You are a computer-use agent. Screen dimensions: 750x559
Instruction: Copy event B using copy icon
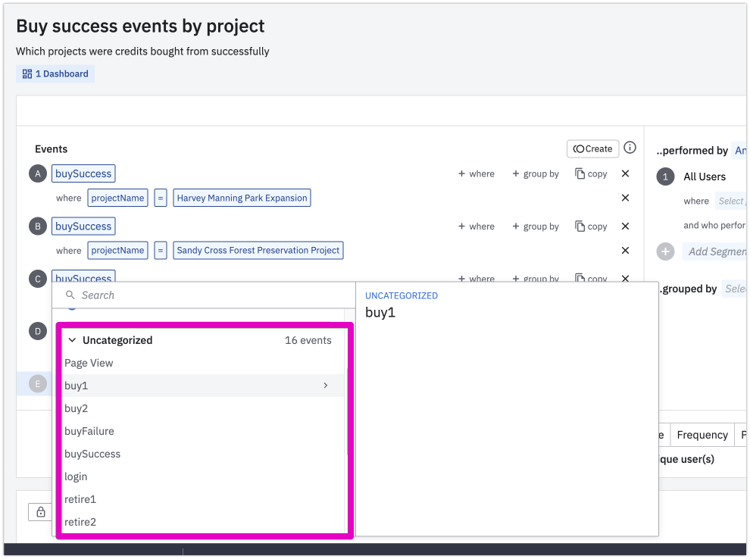coord(591,226)
